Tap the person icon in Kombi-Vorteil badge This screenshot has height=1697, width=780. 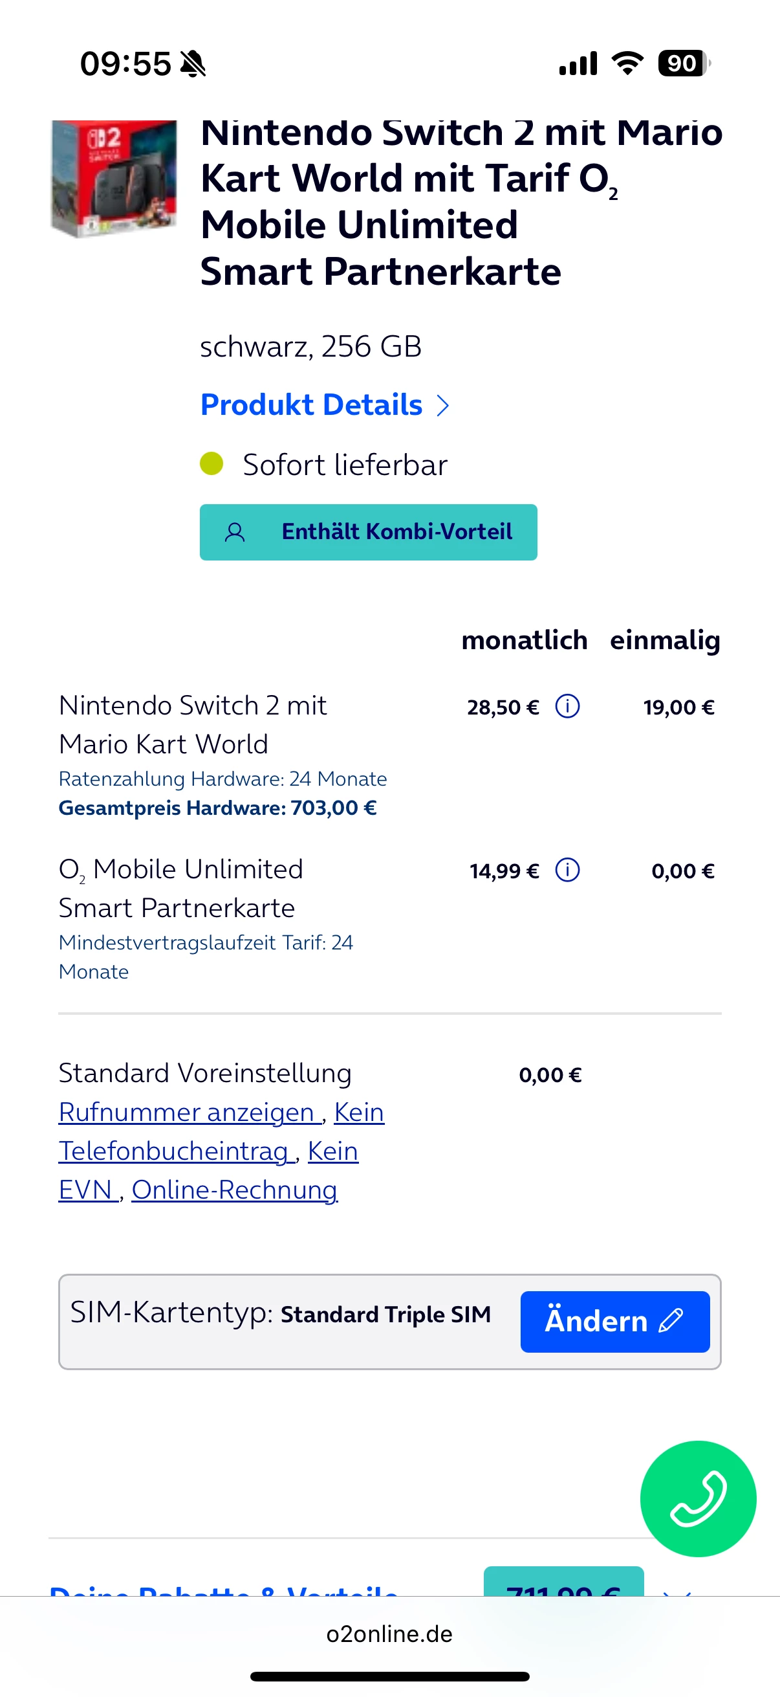(x=235, y=532)
